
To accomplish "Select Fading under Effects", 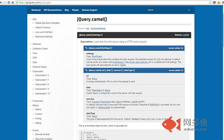I will pos(38,119).
